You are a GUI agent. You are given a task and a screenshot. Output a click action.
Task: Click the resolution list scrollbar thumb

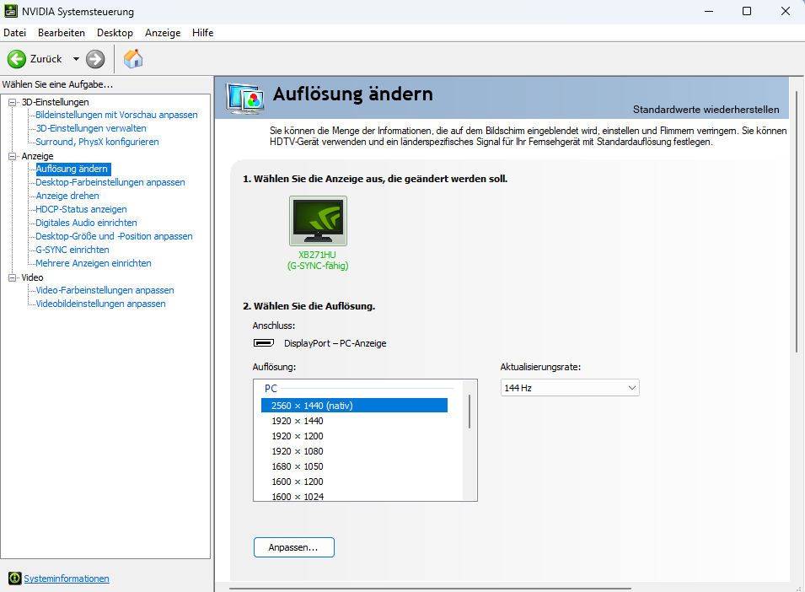tap(470, 412)
